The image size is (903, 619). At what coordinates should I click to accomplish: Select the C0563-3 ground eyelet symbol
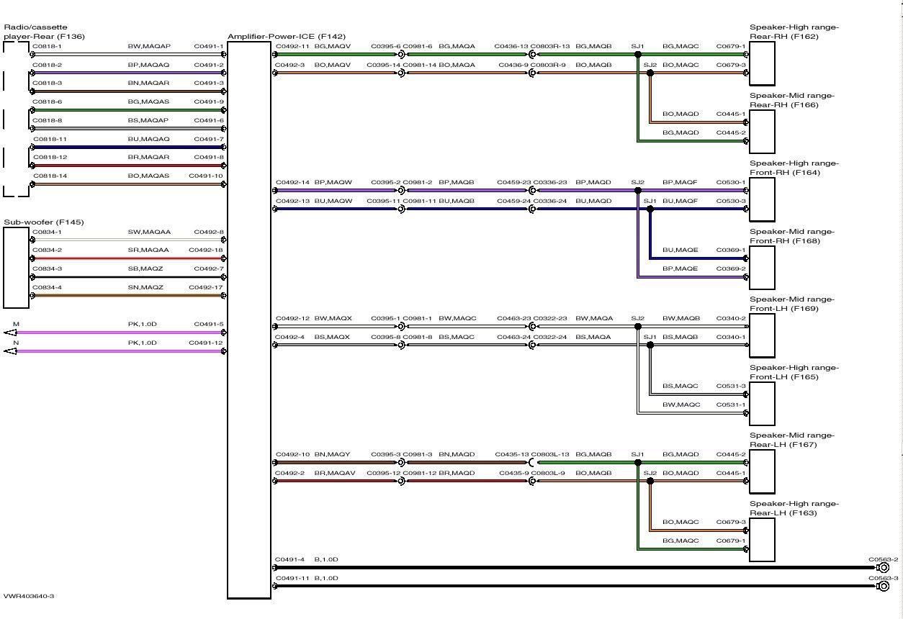tap(883, 586)
